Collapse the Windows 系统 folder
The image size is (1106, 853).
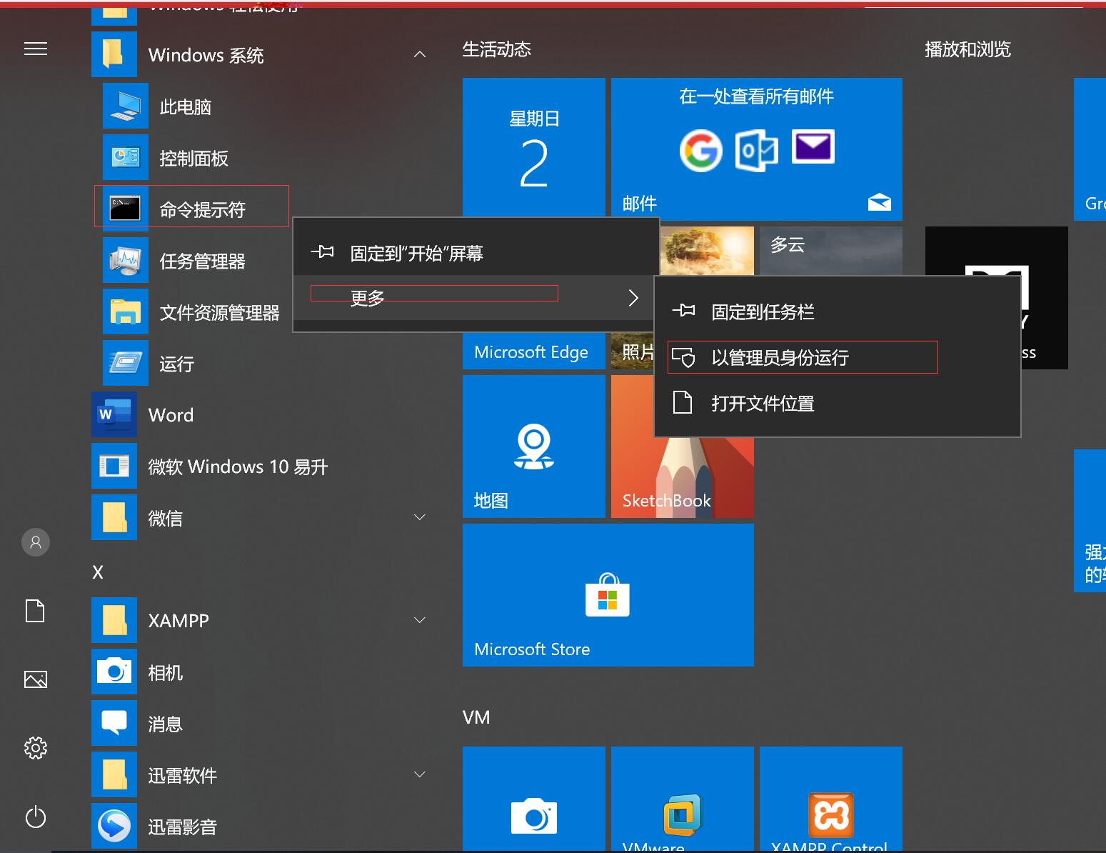(420, 54)
